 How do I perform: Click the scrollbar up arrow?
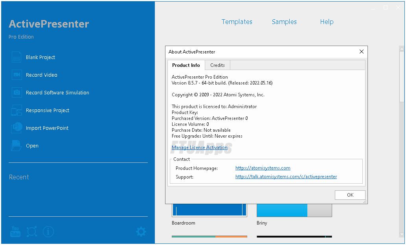coord(402,48)
